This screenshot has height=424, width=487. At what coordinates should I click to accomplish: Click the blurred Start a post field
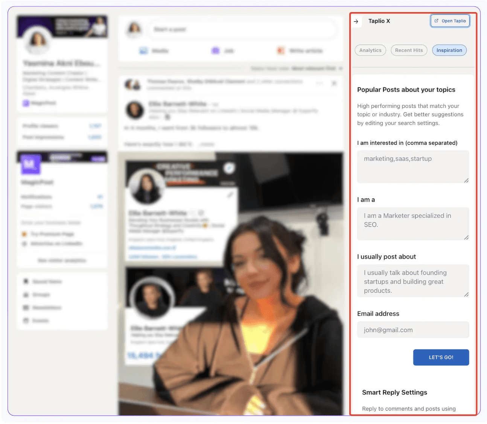click(x=242, y=29)
